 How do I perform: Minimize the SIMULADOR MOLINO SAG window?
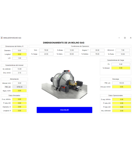[x=119, y=38]
